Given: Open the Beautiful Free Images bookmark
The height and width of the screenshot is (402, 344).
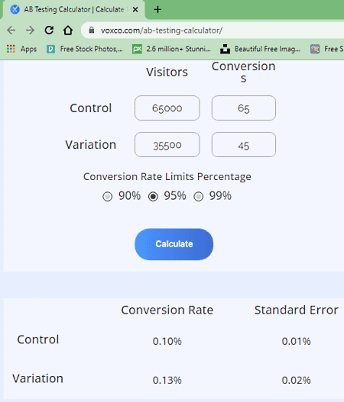Looking at the screenshot, I should coord(260,49).
